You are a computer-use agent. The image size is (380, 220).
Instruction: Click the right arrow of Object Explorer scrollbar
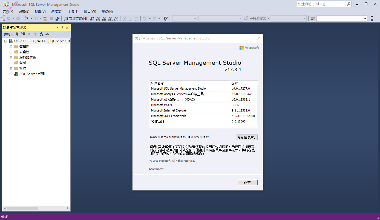click(68, 208)
